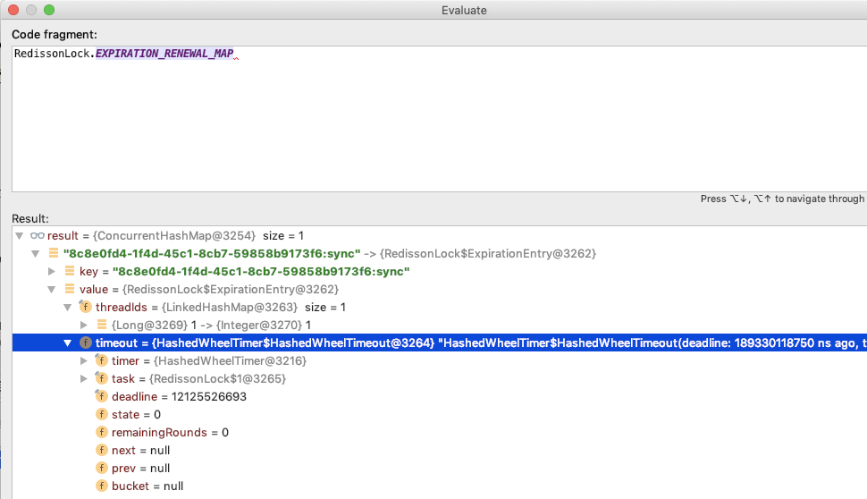The width and height of the screenshot is (867, 499).
Task: Click the field icon of next
Action: click(x=101, y=450)
